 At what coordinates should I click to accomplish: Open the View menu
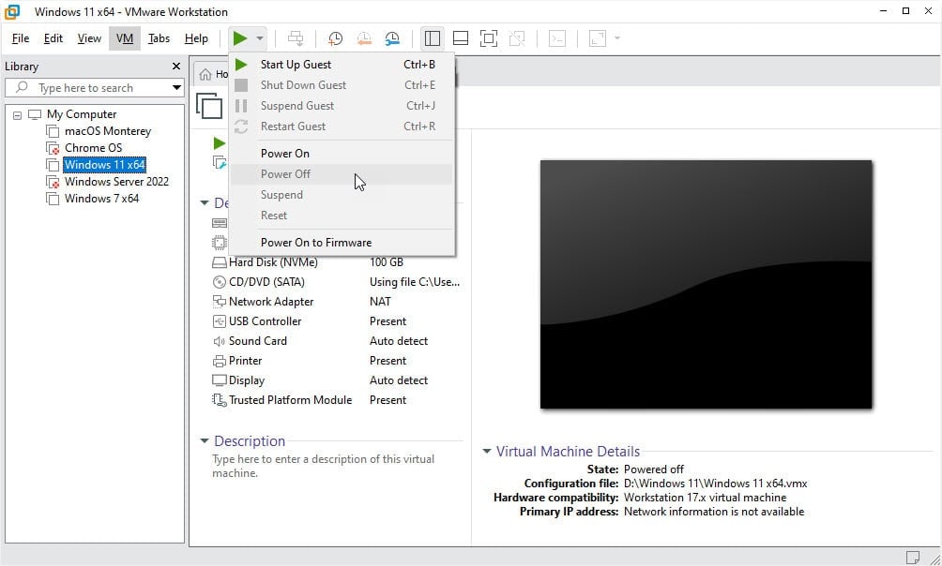click(x=89, y=38)
